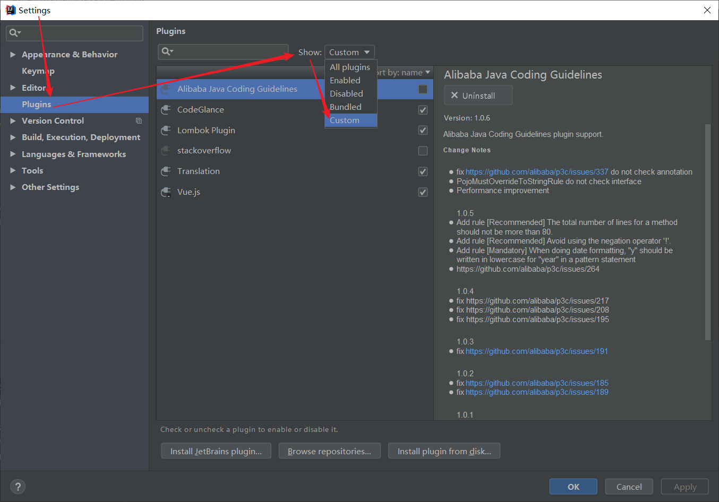The image size is (719, 502).
Task: Open the Show filter dropdown
Action: coord(349,52)
